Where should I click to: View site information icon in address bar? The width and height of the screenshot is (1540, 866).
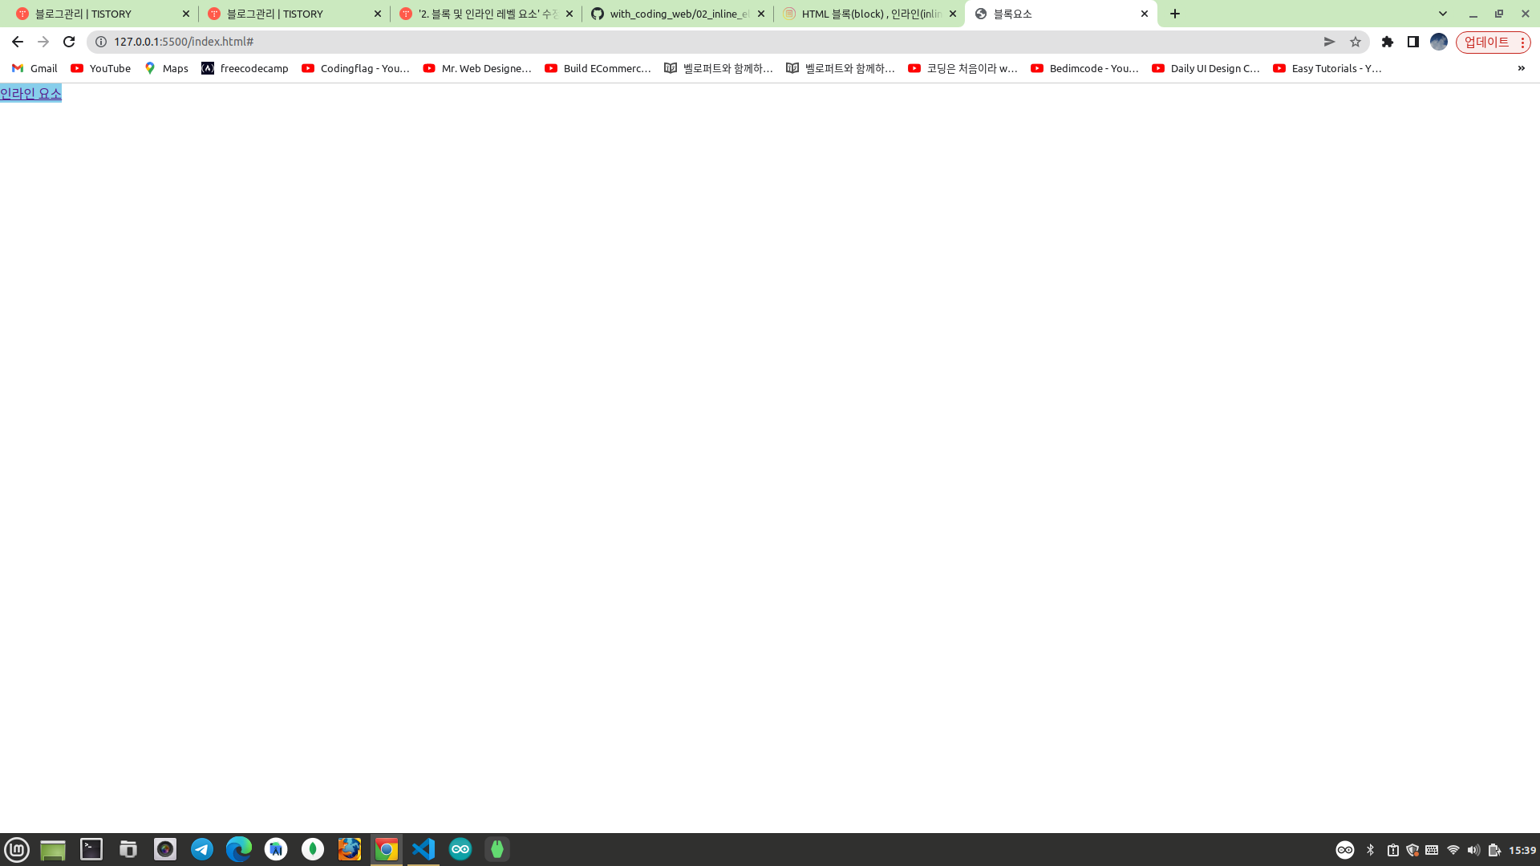[101, 42]
